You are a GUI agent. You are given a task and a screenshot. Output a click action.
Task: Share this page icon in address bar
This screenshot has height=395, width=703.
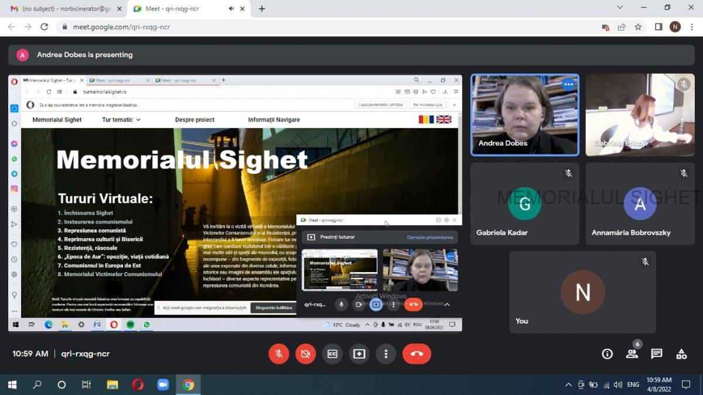(x=622, y=27)
